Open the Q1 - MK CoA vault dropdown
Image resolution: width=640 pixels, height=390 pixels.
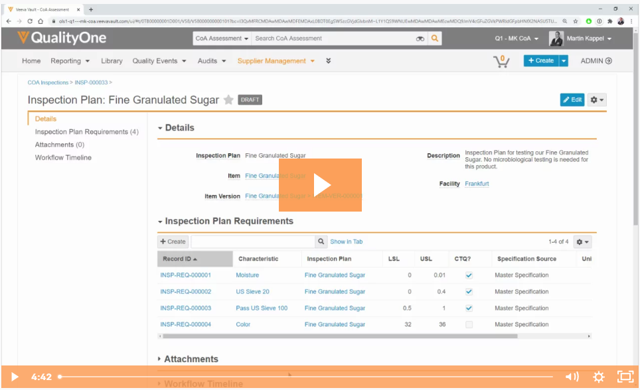pyautogui.click(x=517, y=38)
